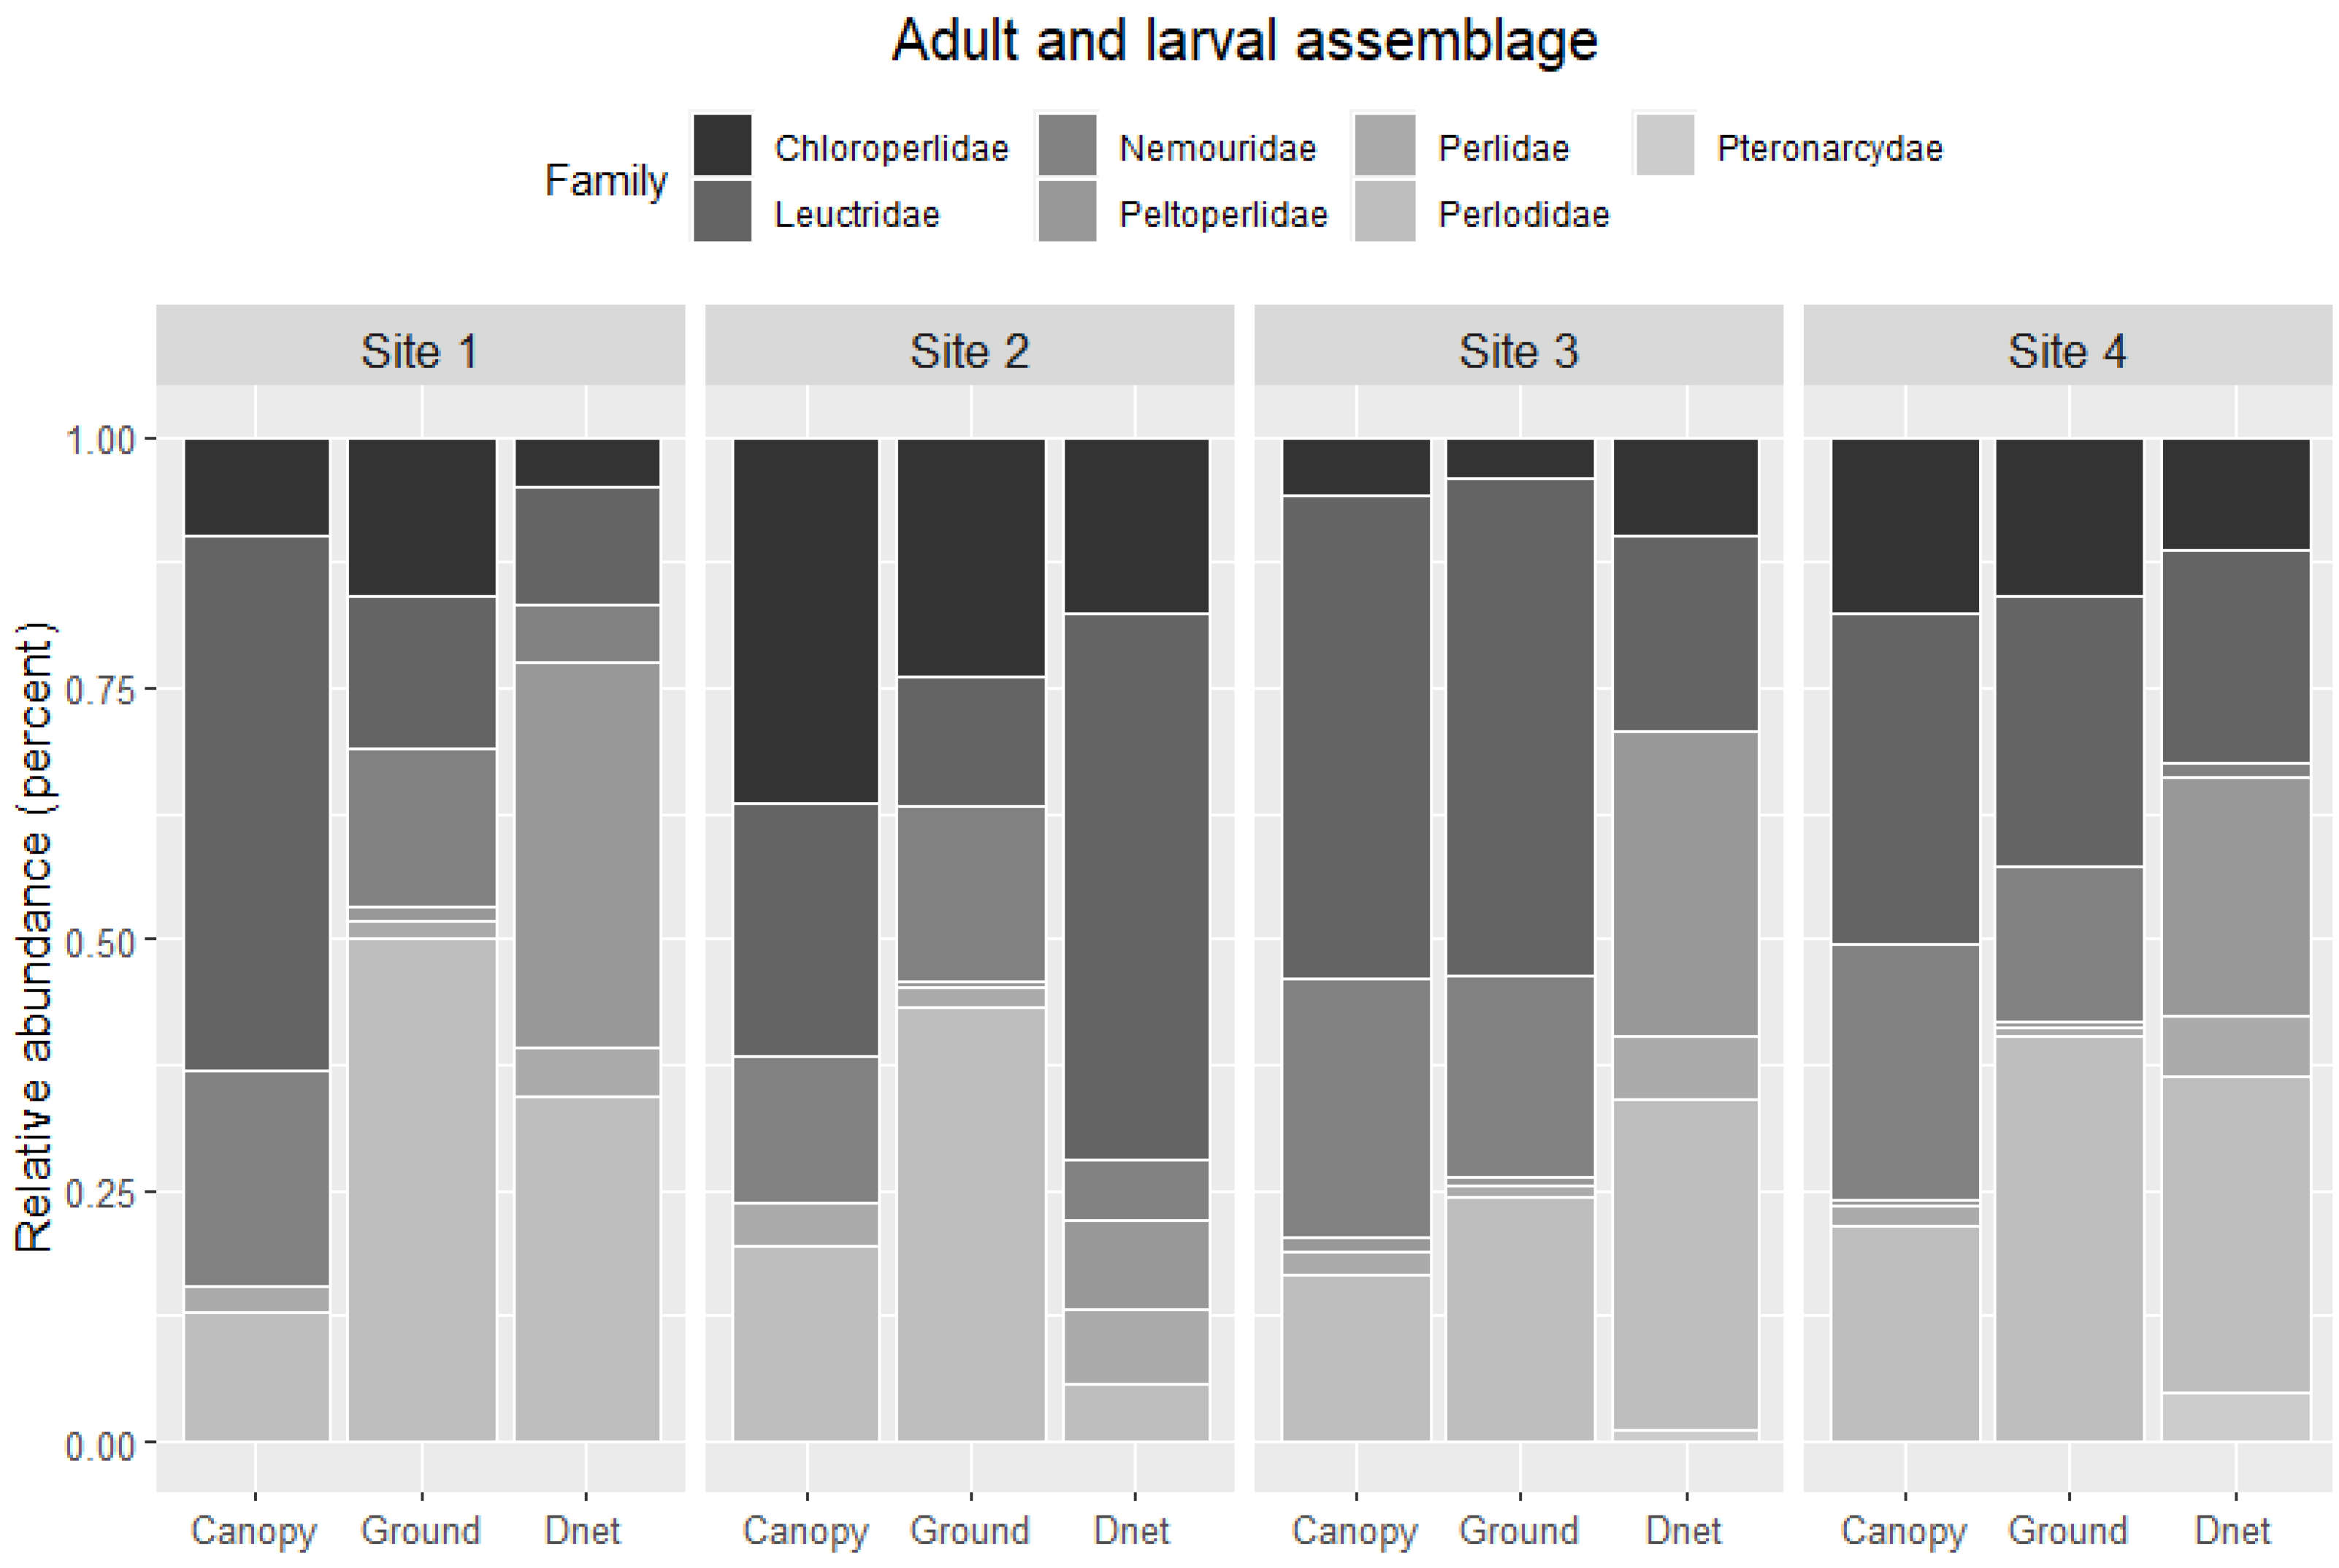Viewport: 2339px width, 1568px height.
Task: Click the Perlidae legend color swatch
Action: coord(1385,145)
